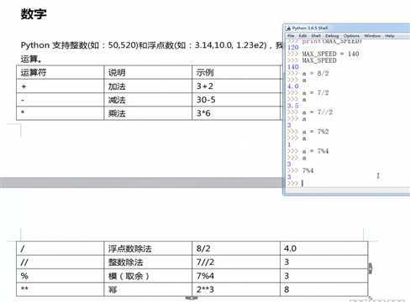Open the Debug menu in the Python Shell
410x302 pixels.
click(x=332, y=36)
